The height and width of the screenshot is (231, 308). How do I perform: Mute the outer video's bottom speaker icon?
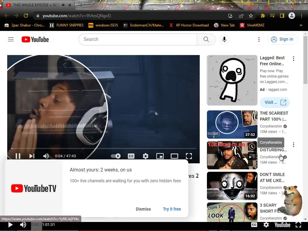coord(23,225)
